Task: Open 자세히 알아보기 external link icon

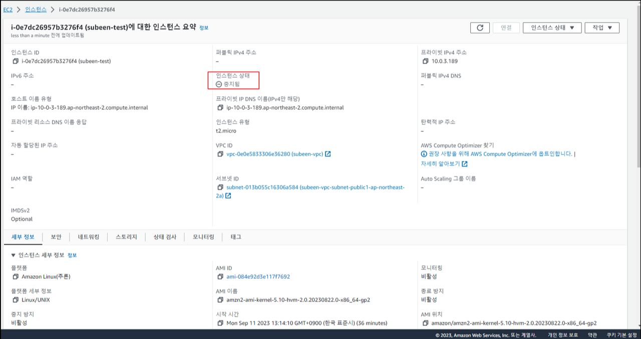Action: point(465,164)
